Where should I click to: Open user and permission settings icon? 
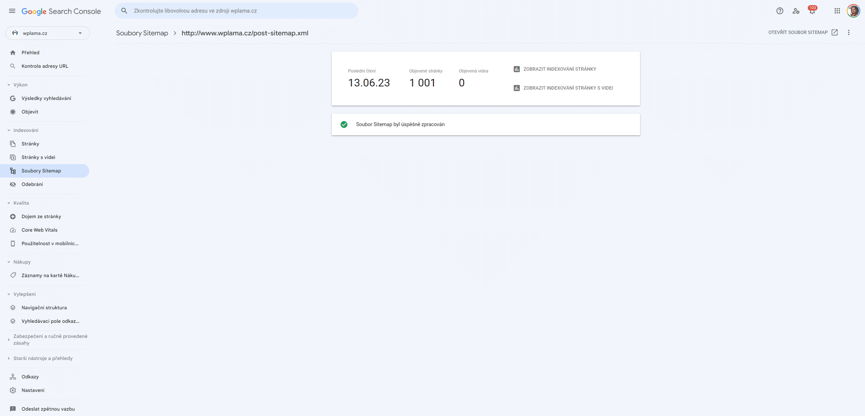coord(796,11)
